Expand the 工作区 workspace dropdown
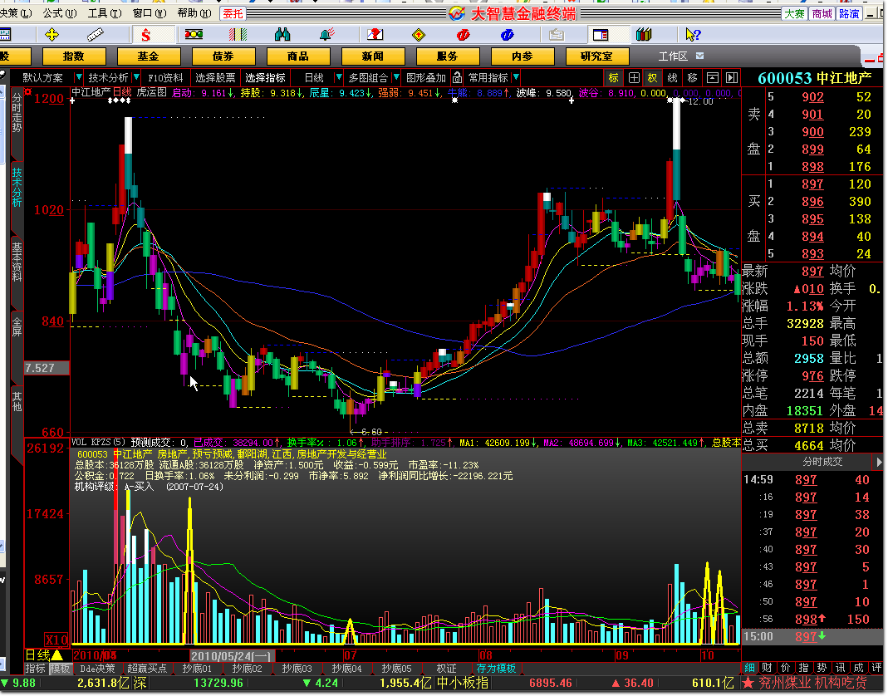The width and height of the screenshot is (888, 696). point(699,56)
